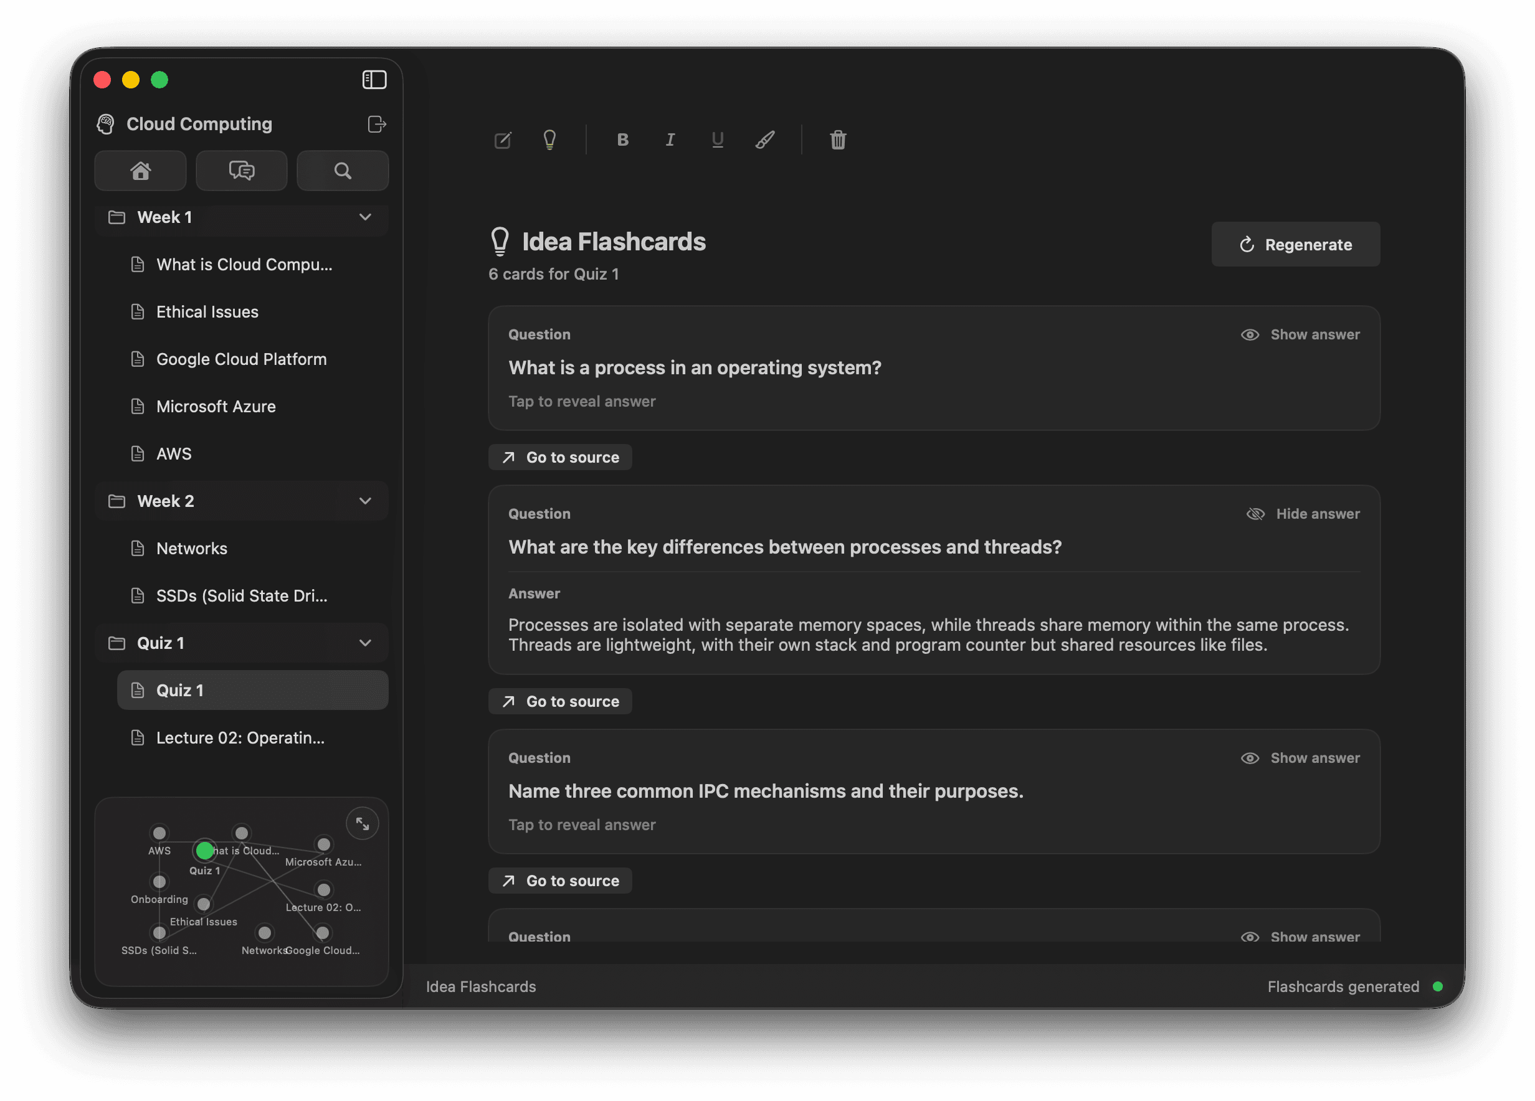
Task: Open the What is Cloud Compu... note
Action: 252,265
